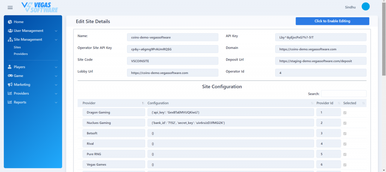Click the API Key field
386x172 pixels.
click(321, 37)
